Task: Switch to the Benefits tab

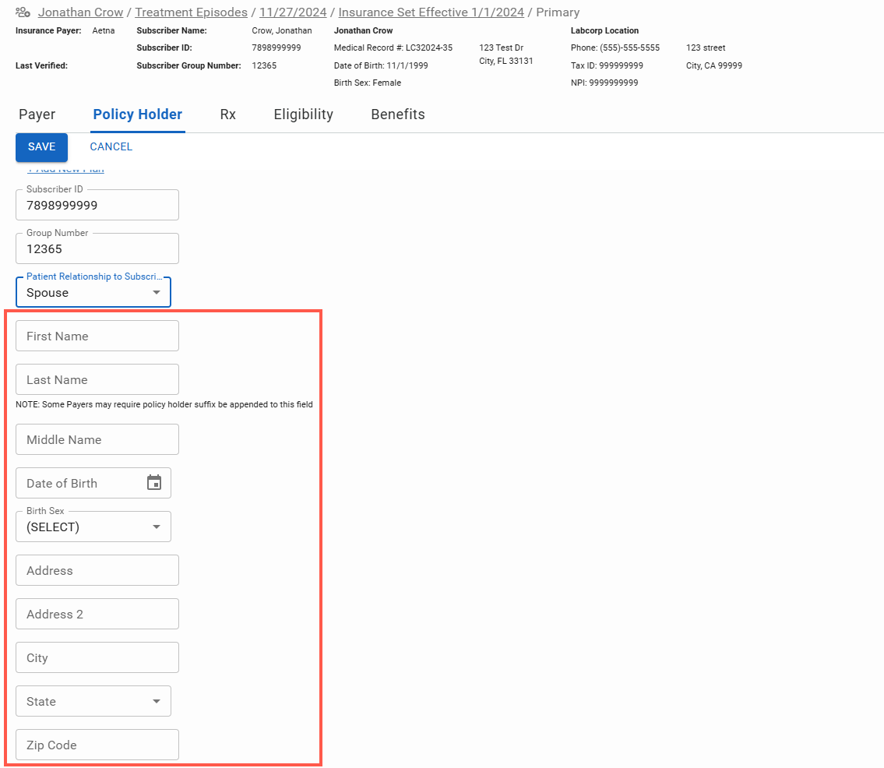Action: tap(397, 114)
